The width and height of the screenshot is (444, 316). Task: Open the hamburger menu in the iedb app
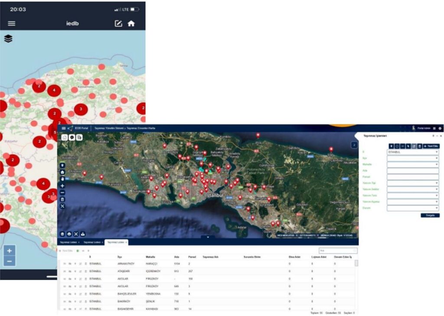[x=11, y=23]
